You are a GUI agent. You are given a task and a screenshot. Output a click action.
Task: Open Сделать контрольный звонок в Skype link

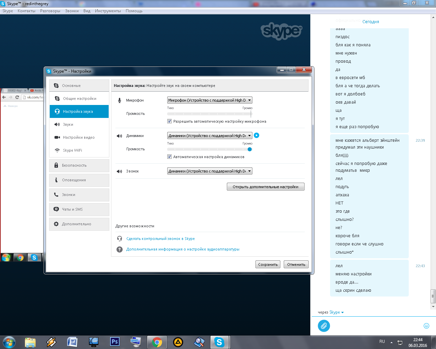point(160,239)
